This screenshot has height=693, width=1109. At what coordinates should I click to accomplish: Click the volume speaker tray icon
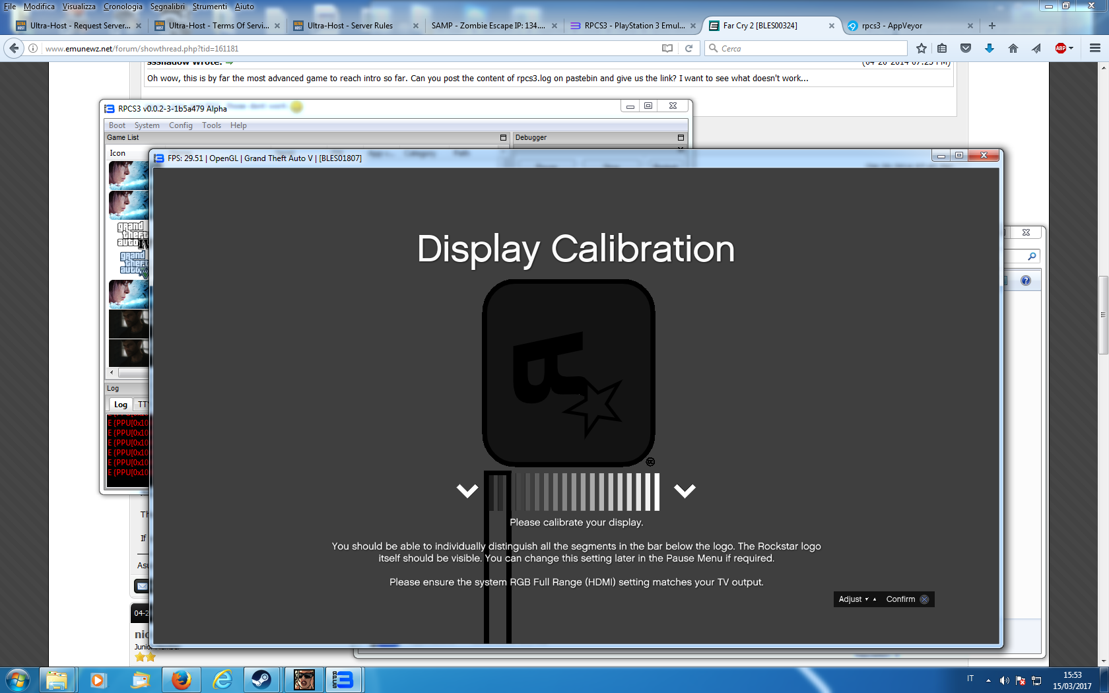[x=1004, y=680]
